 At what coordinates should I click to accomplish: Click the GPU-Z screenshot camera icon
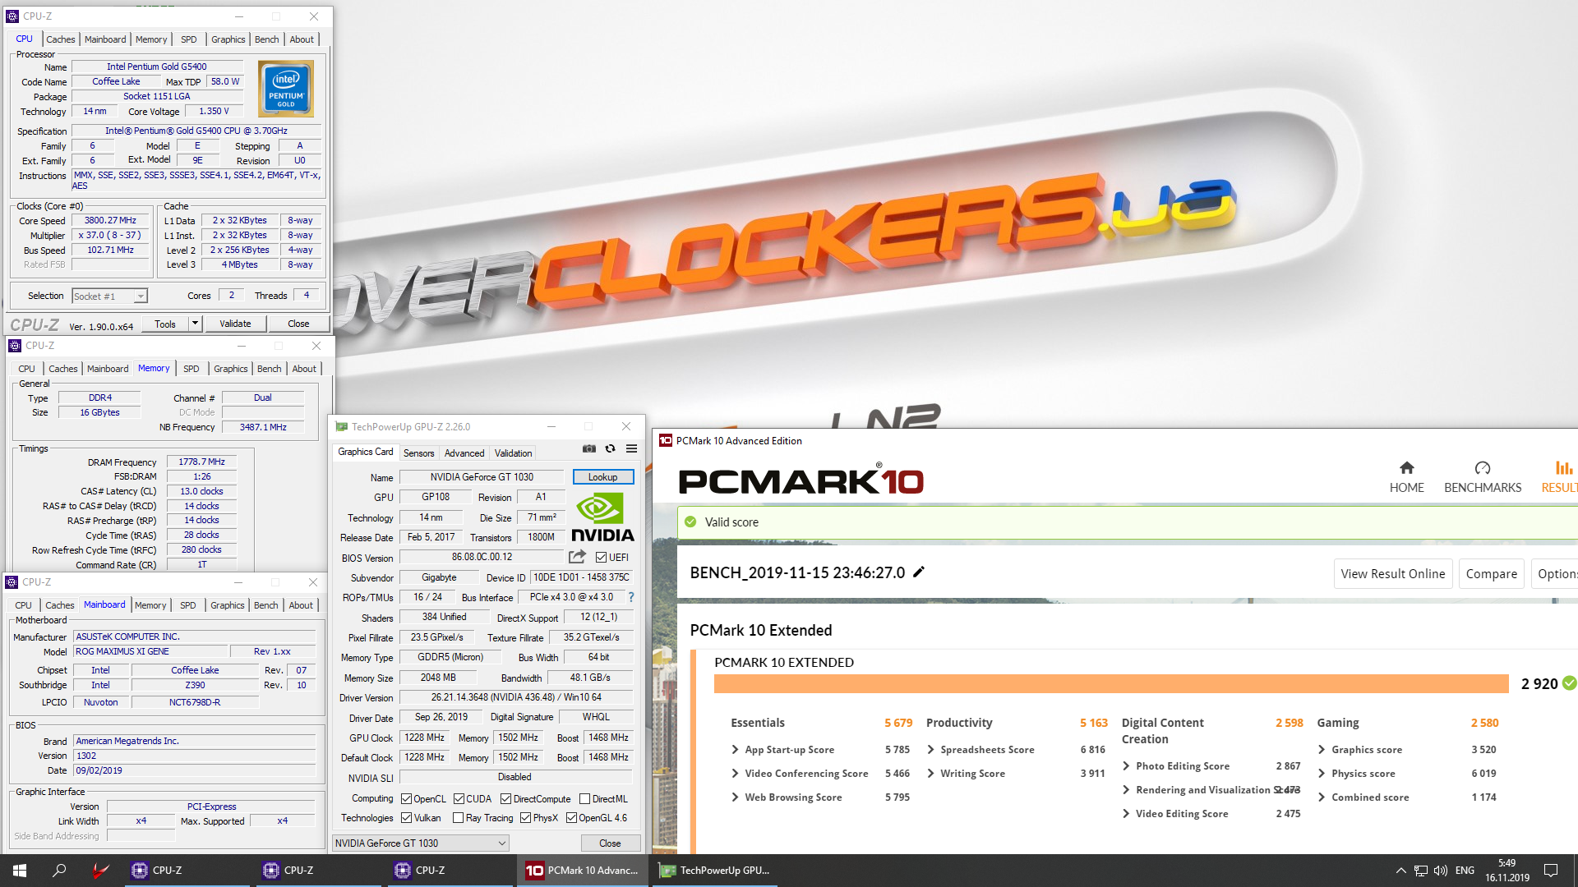point(589,448)
